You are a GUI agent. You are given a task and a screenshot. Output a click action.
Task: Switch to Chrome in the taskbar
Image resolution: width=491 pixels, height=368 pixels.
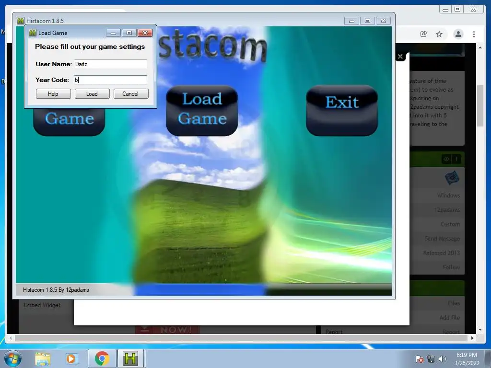[x=102, y=358]
